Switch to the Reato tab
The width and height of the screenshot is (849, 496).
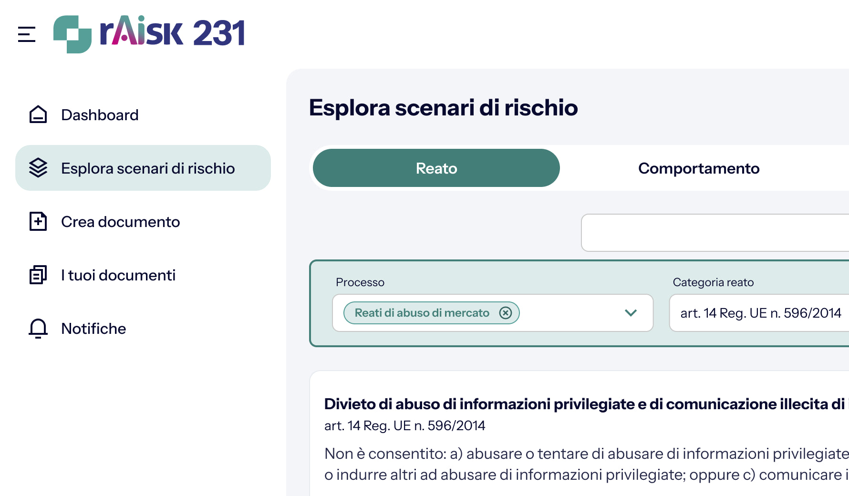[x=436, y=168]
